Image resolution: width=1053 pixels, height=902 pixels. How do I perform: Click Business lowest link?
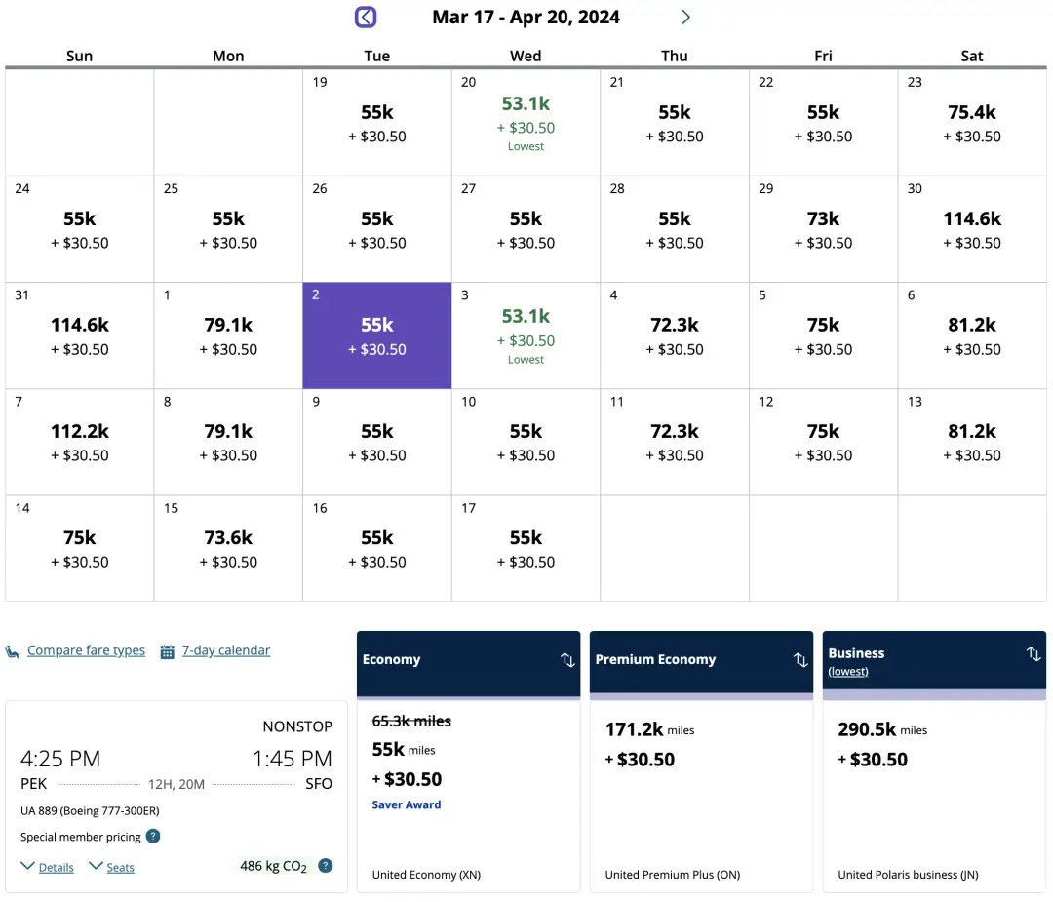[847, 672]
